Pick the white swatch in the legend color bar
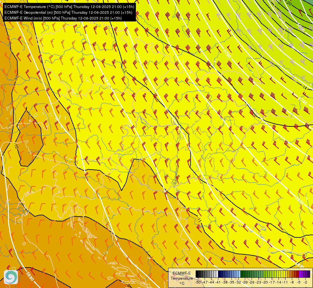 (217, 274)
